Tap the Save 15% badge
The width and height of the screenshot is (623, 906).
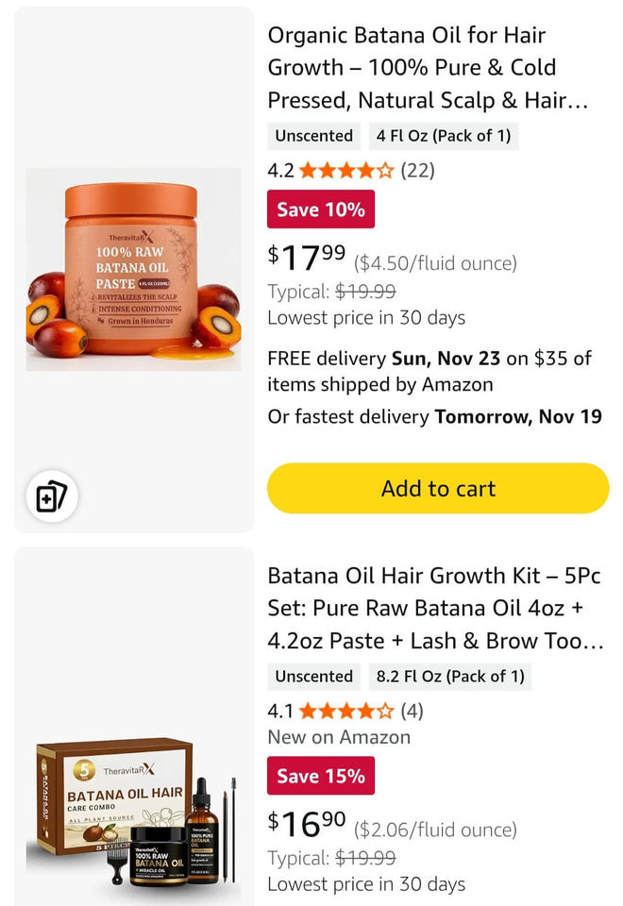tap(321, 776)
